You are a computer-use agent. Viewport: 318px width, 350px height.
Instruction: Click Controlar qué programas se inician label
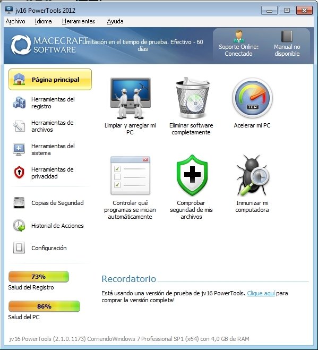[130, 210]
